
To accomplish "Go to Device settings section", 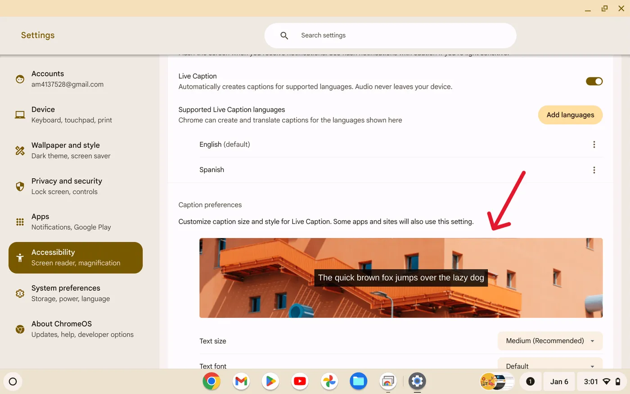I will pos(76,115).
